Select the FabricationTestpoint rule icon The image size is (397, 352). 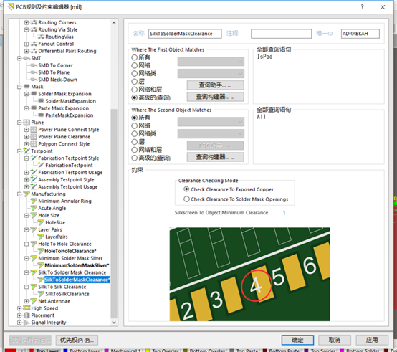coord(41,165)
